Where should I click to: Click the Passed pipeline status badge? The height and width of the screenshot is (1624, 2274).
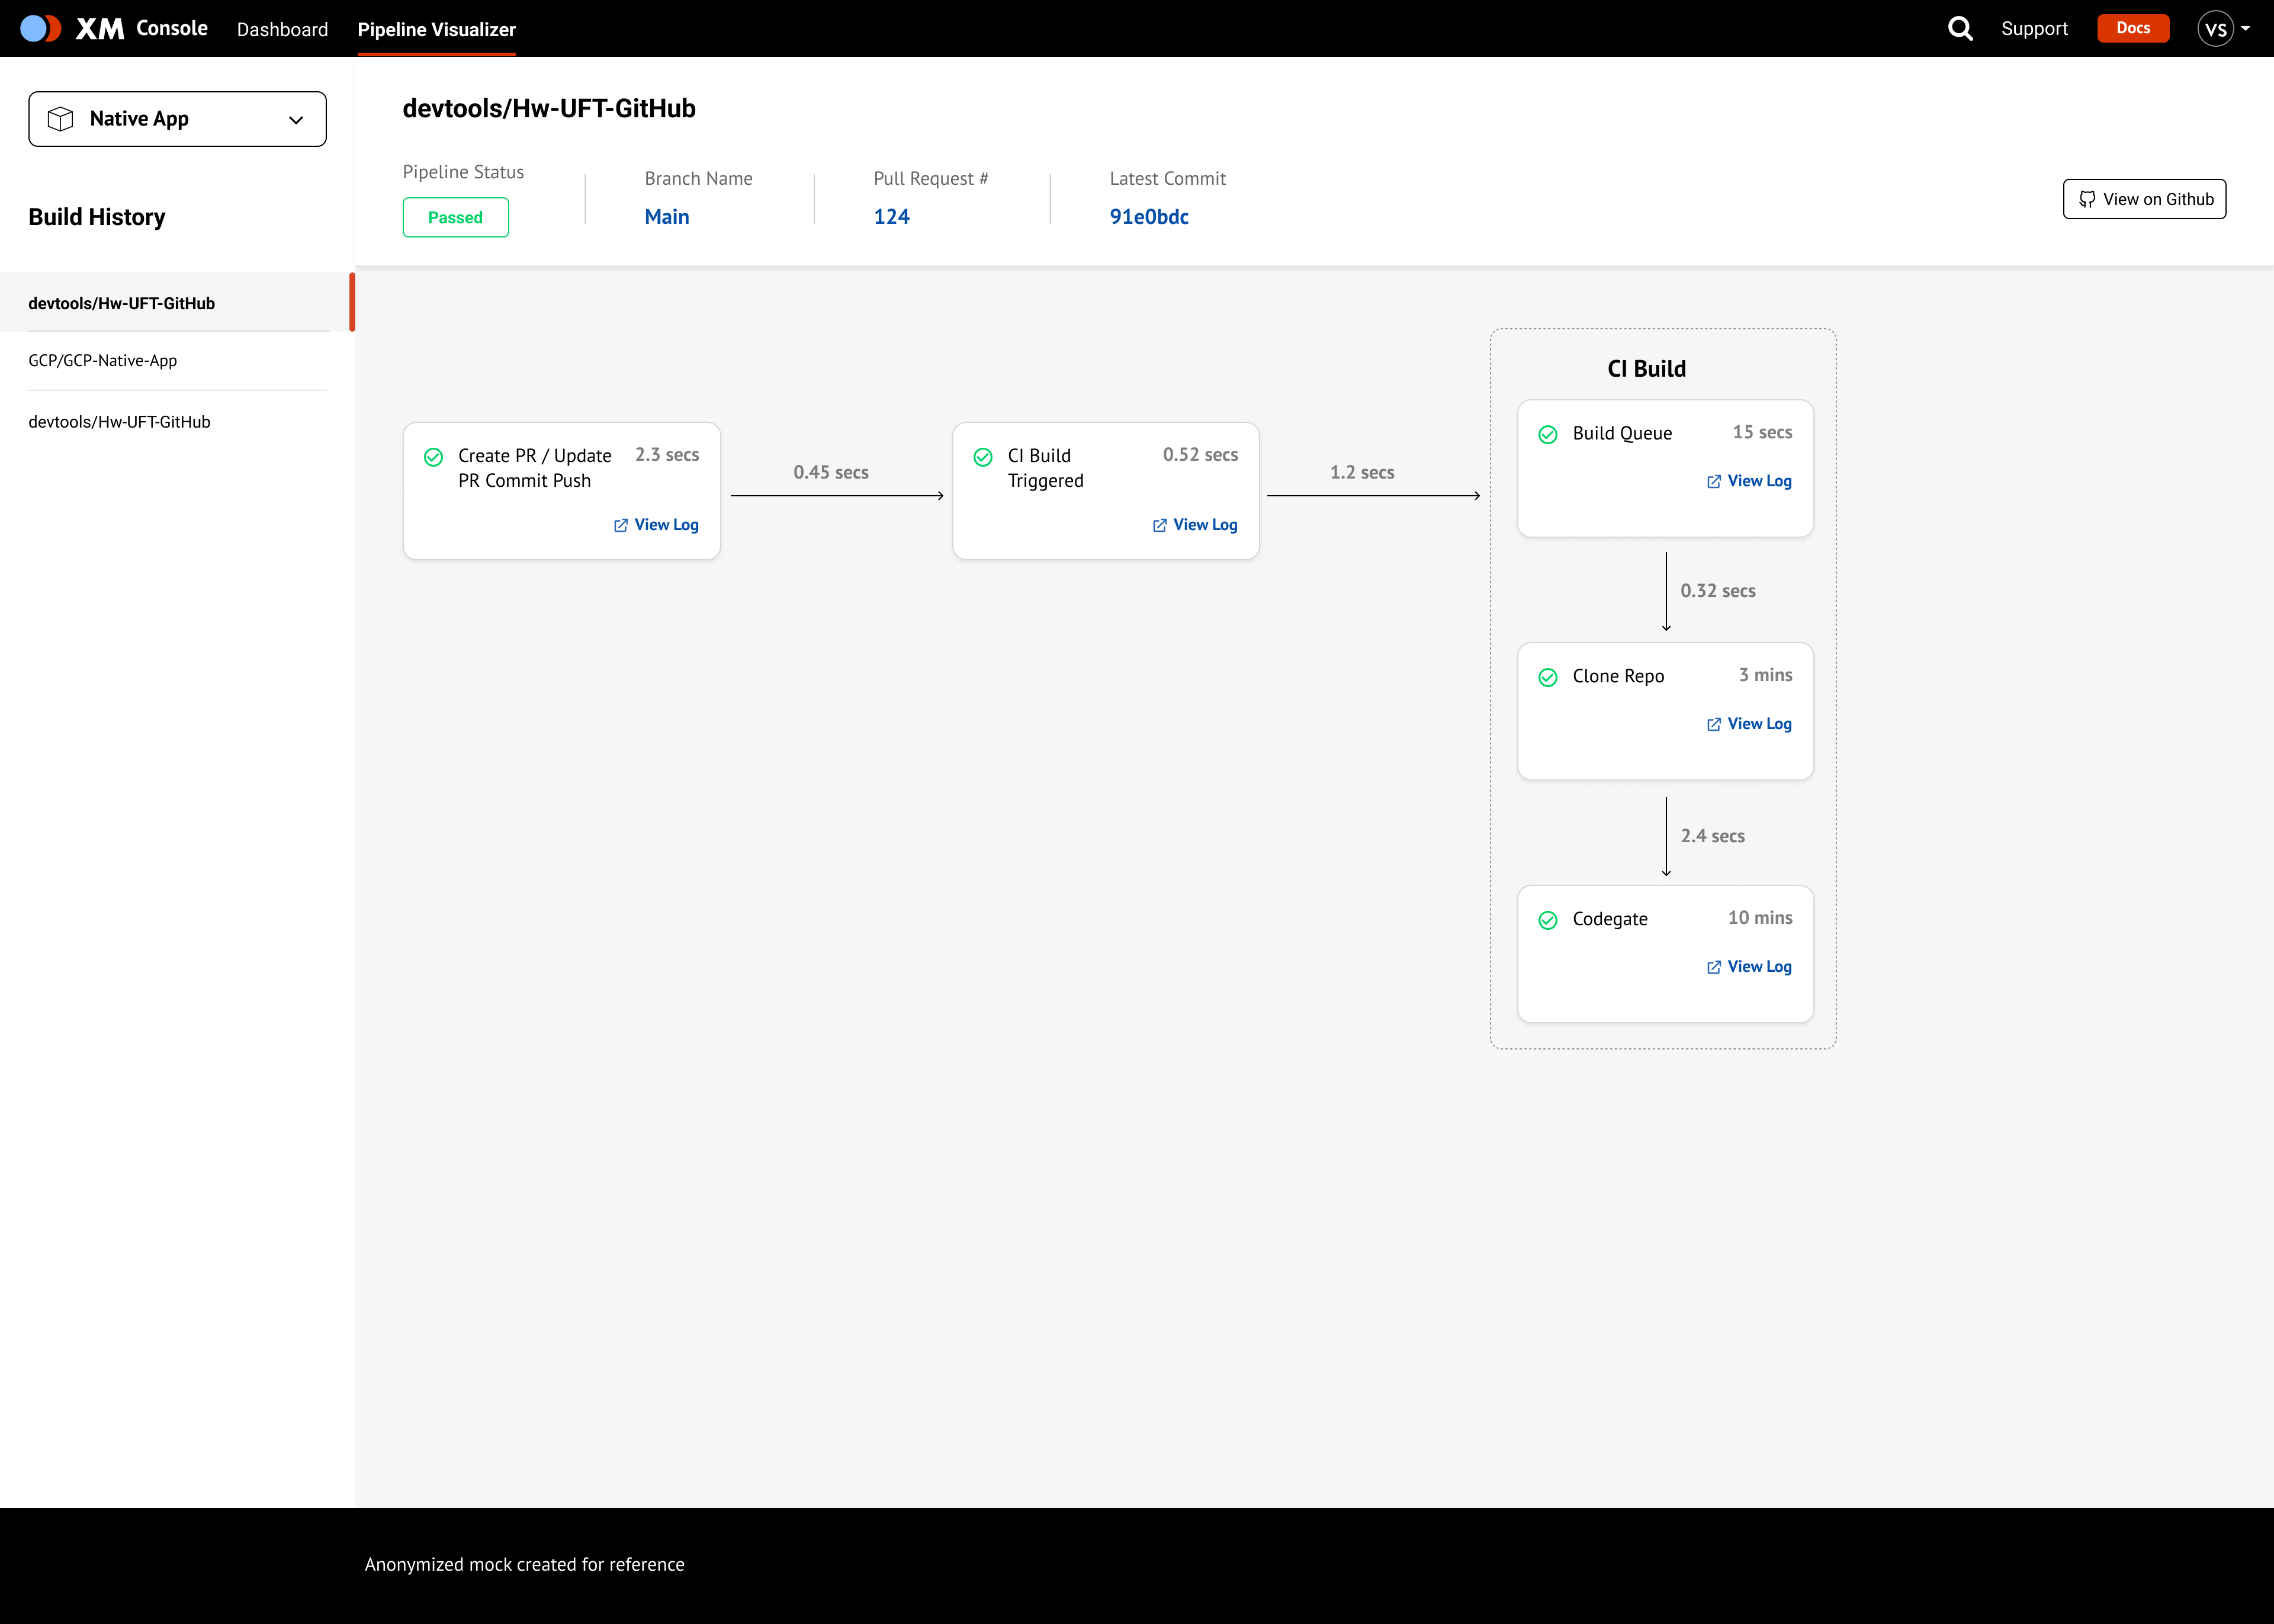point(456,217)
